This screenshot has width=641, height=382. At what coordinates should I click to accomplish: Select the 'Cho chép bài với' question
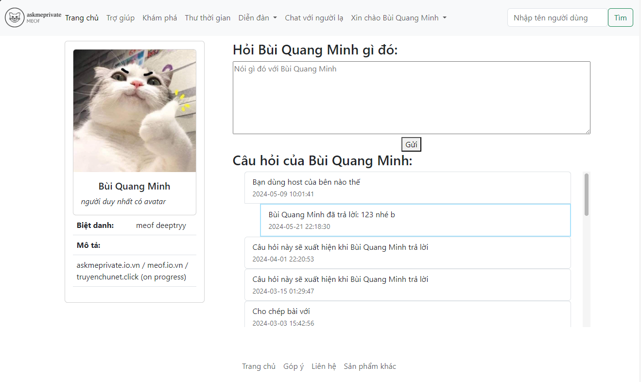(407, 314)
